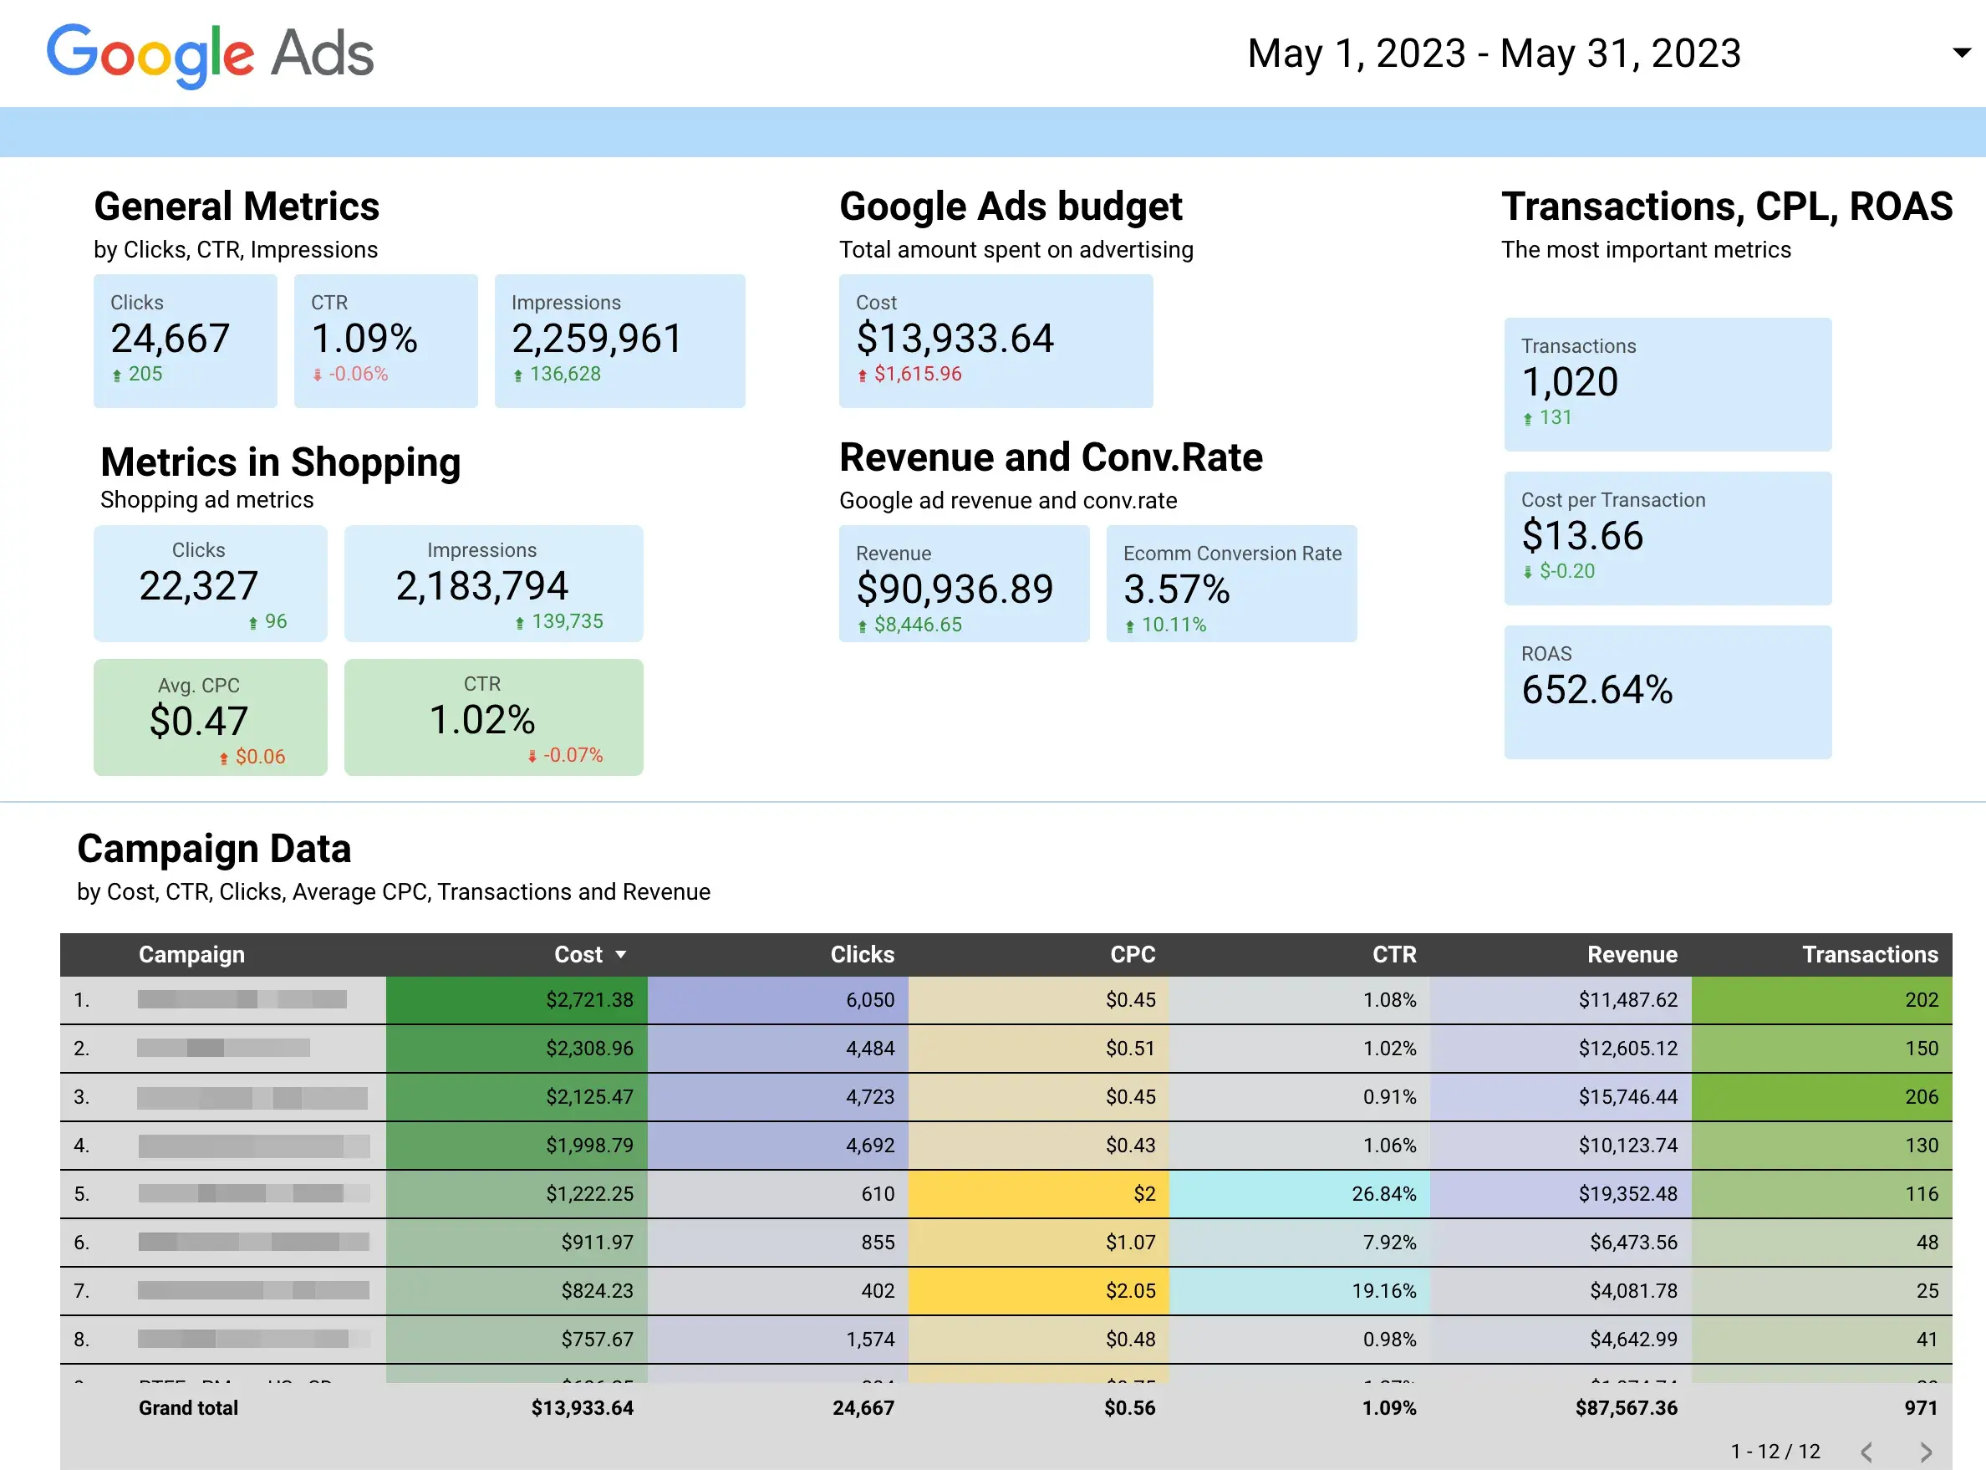
Task: Select the Cost per Transaction card
Action: point(1667,538)
